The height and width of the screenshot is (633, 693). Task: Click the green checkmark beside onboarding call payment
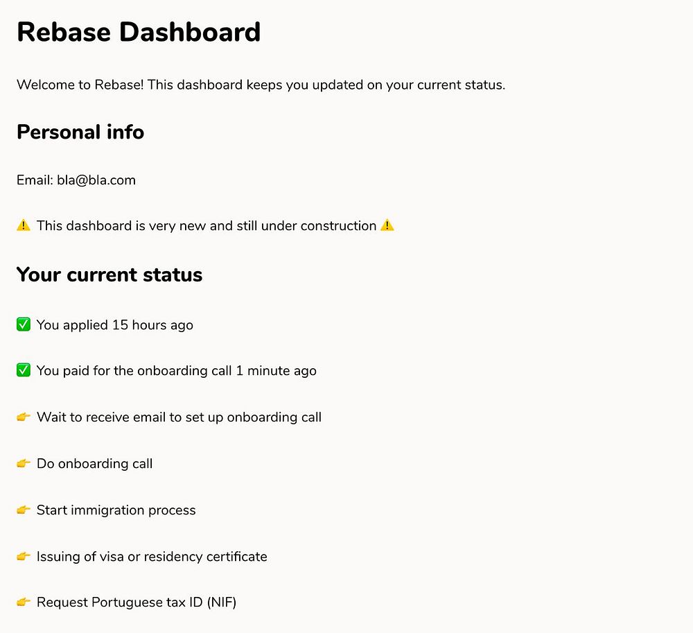(24, 370)
